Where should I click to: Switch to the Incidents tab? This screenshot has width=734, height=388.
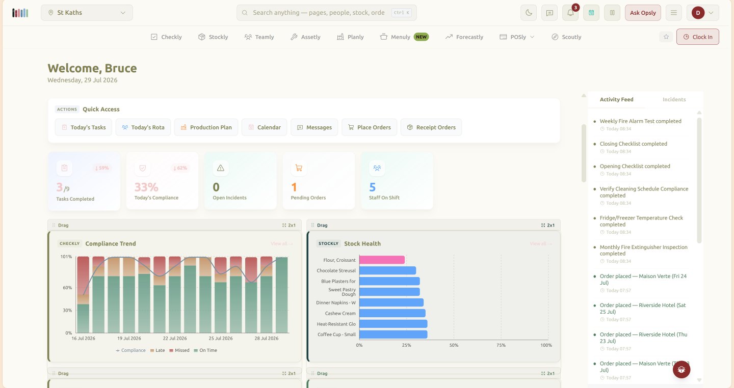pyautogui.click(x=674, y=99)
